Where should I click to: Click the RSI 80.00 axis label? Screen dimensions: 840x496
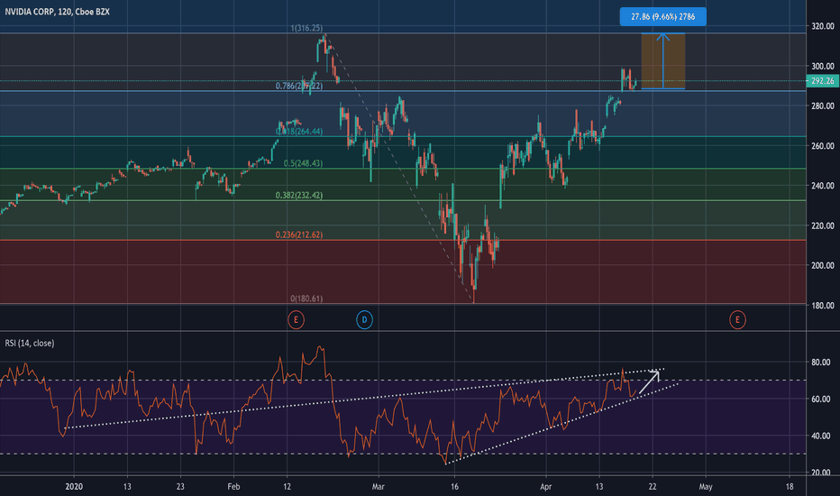(821, 363)
